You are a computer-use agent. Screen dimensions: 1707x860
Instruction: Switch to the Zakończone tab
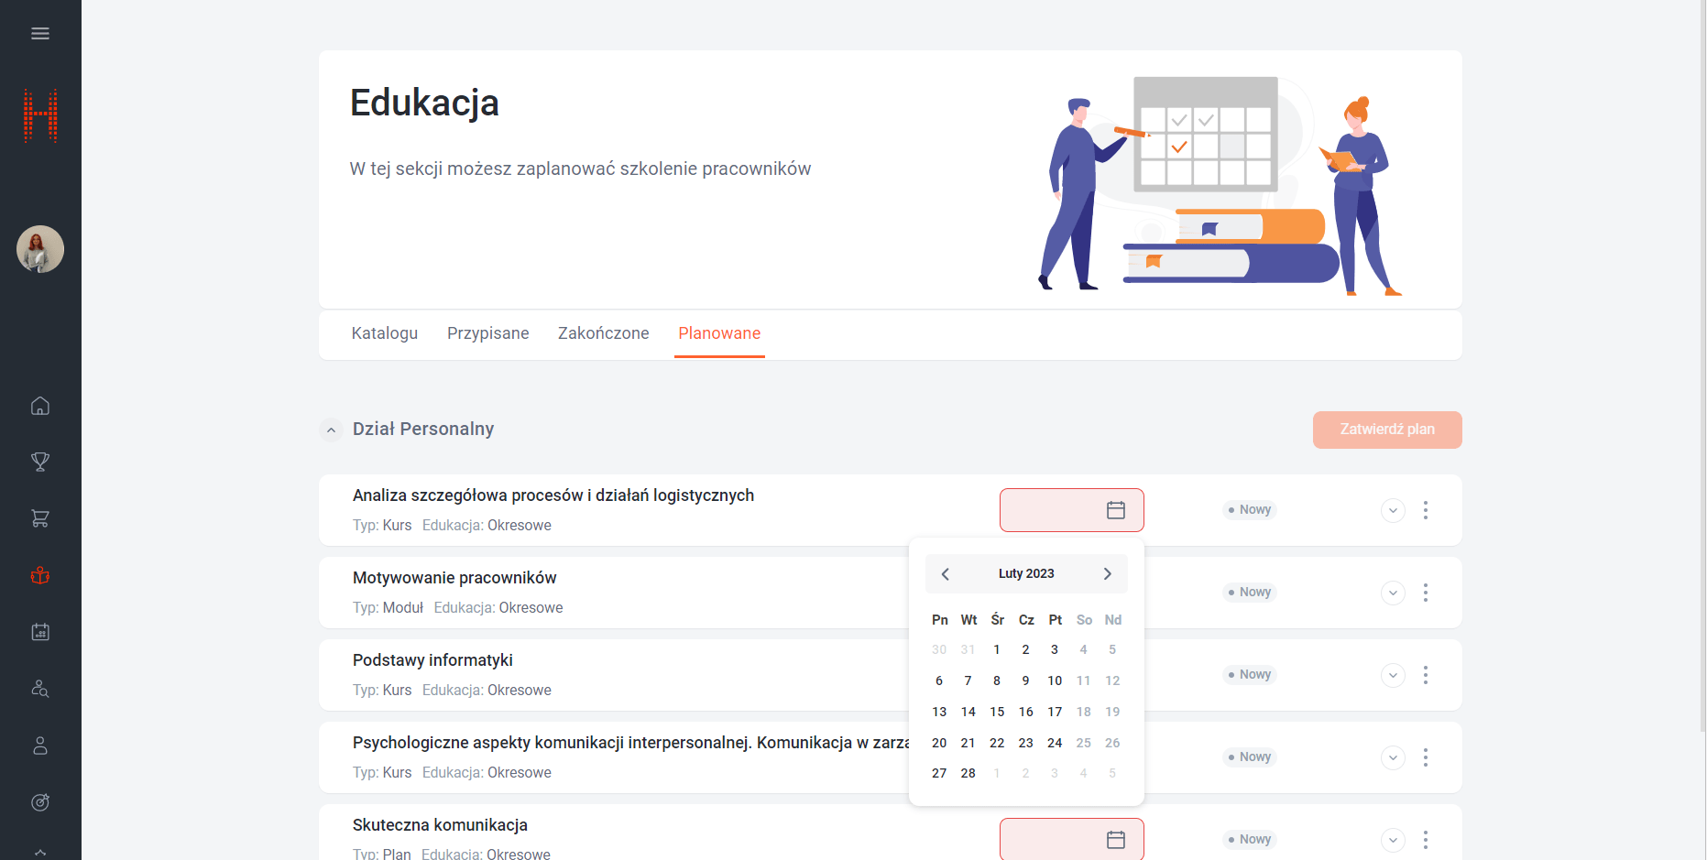pos(603,333)
